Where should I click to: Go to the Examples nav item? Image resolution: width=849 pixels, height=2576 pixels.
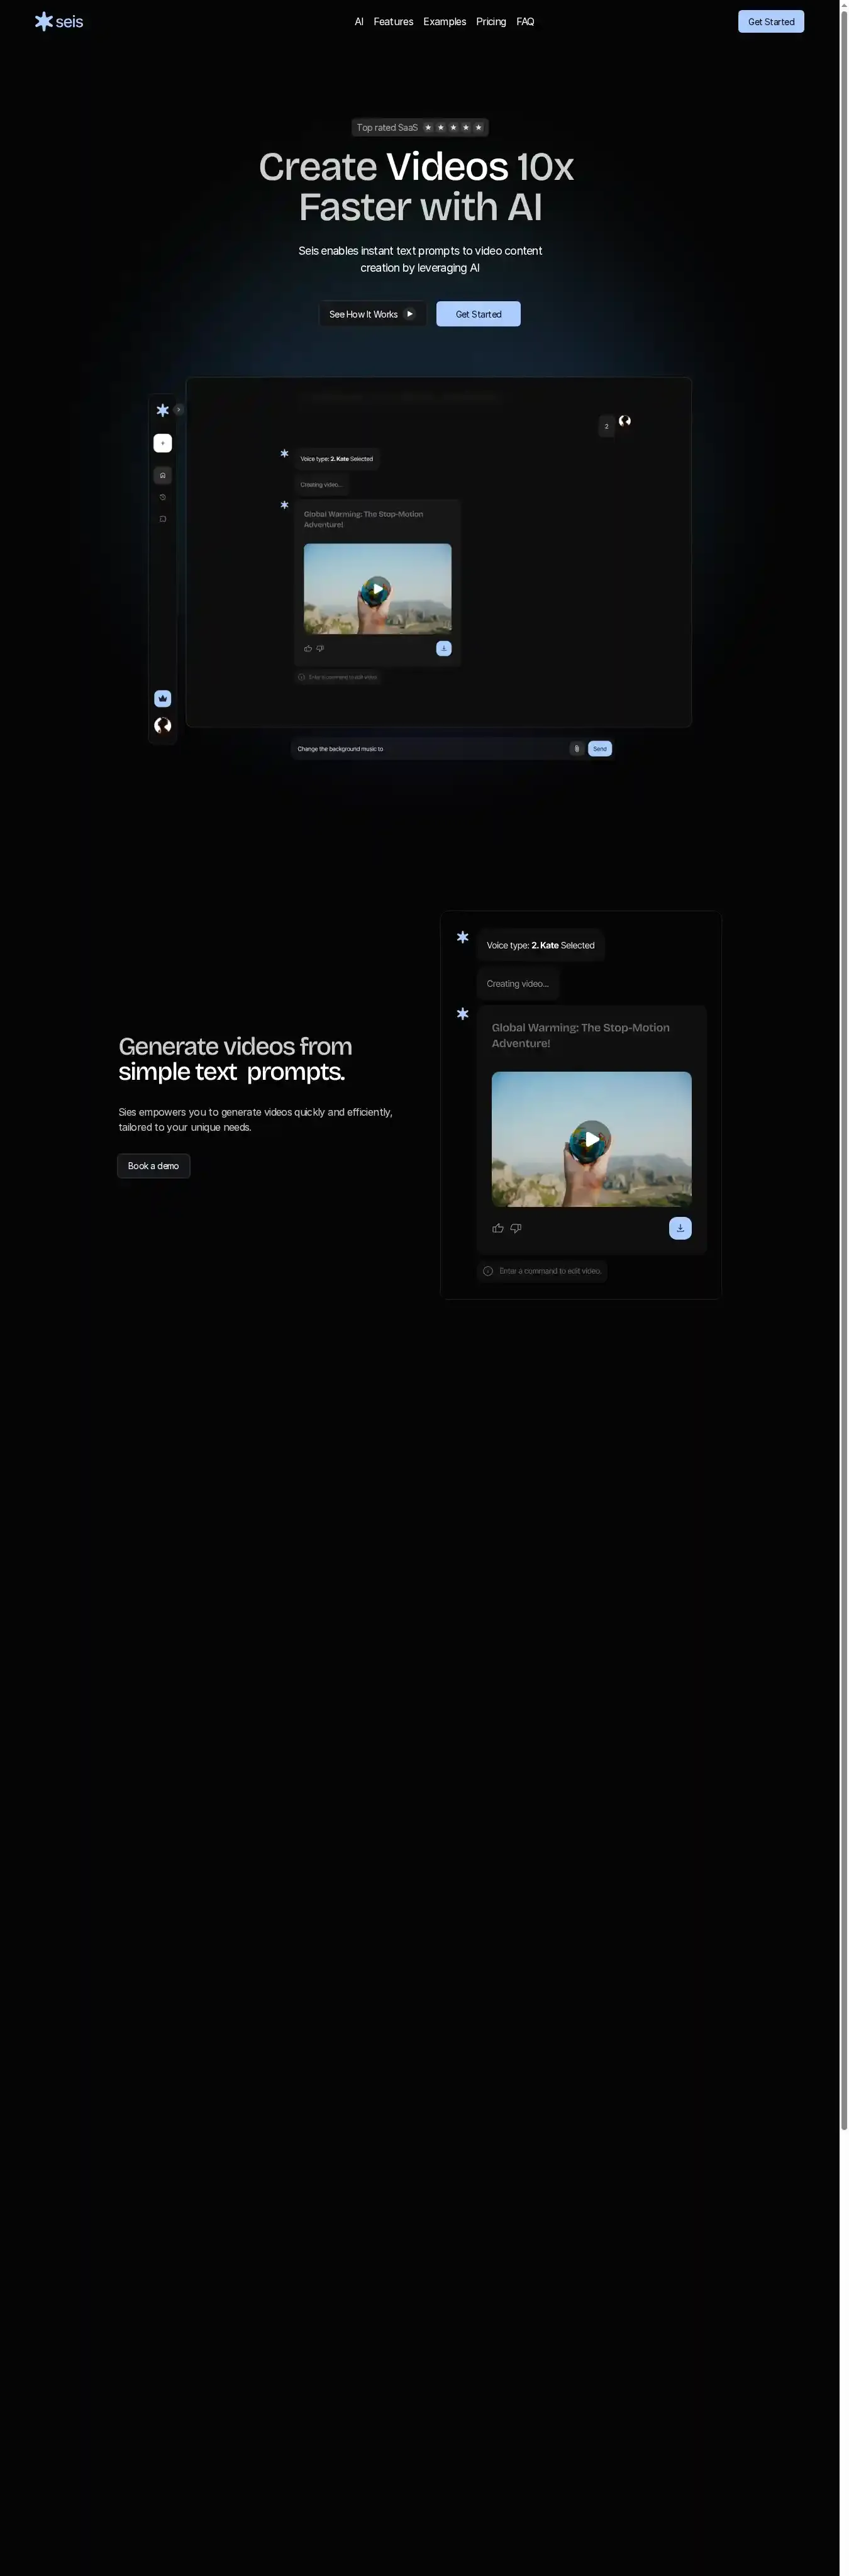[444, 21]
